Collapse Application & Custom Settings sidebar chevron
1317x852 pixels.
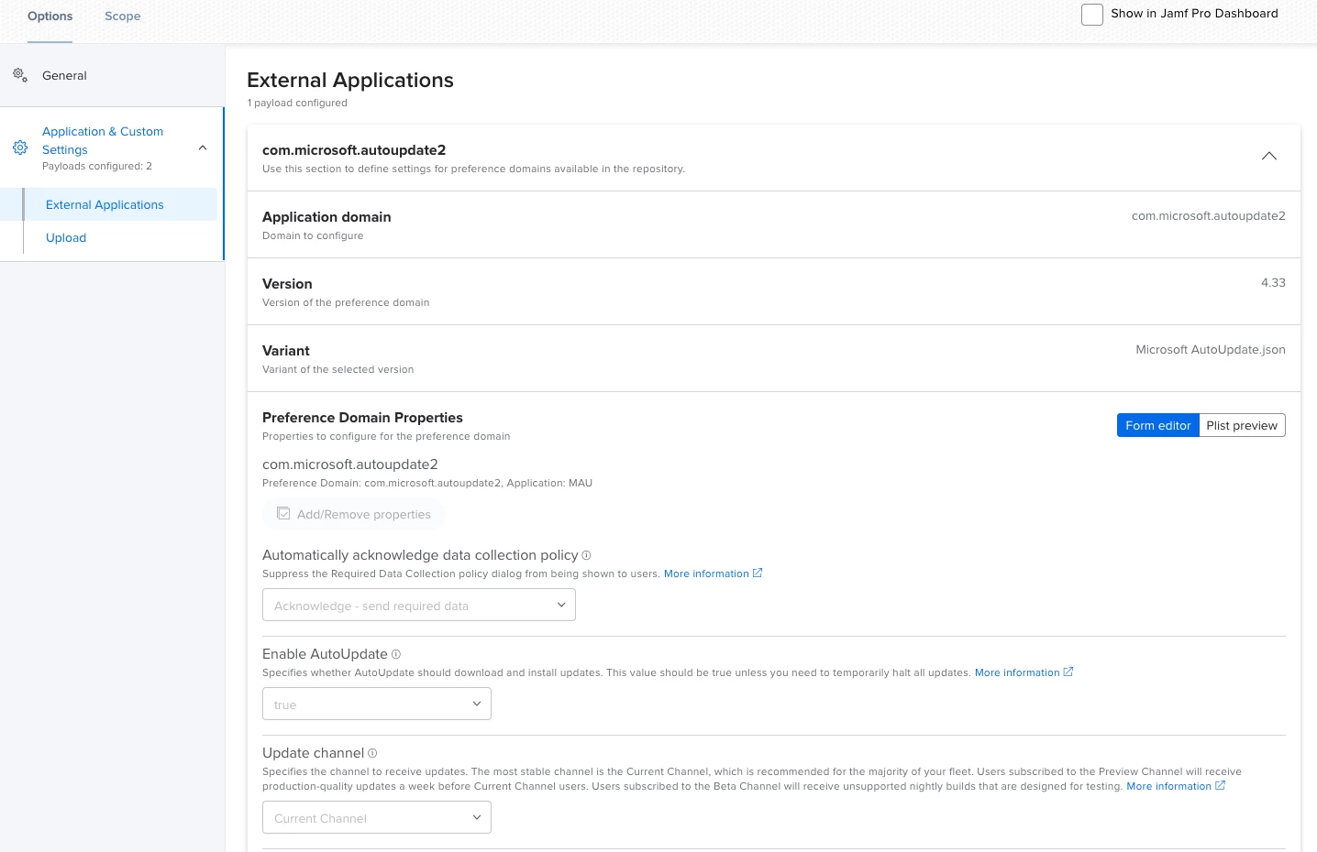pyautogui.click(x=203, y=147)
